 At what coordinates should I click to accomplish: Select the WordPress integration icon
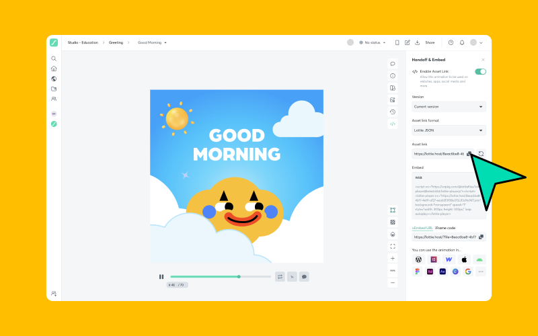pyautogui.click(x=418, y=259)
